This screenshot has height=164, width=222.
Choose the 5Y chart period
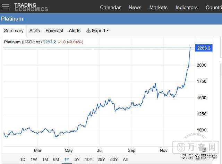pos(77,159)
